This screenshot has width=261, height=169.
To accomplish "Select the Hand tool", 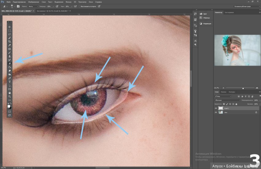I will coord(10,93).
